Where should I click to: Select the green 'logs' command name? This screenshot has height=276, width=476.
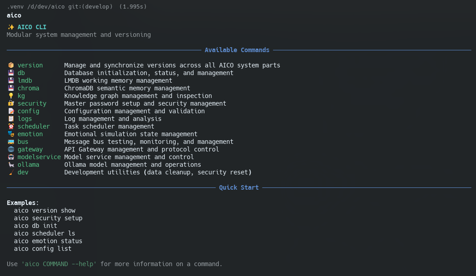25,119
